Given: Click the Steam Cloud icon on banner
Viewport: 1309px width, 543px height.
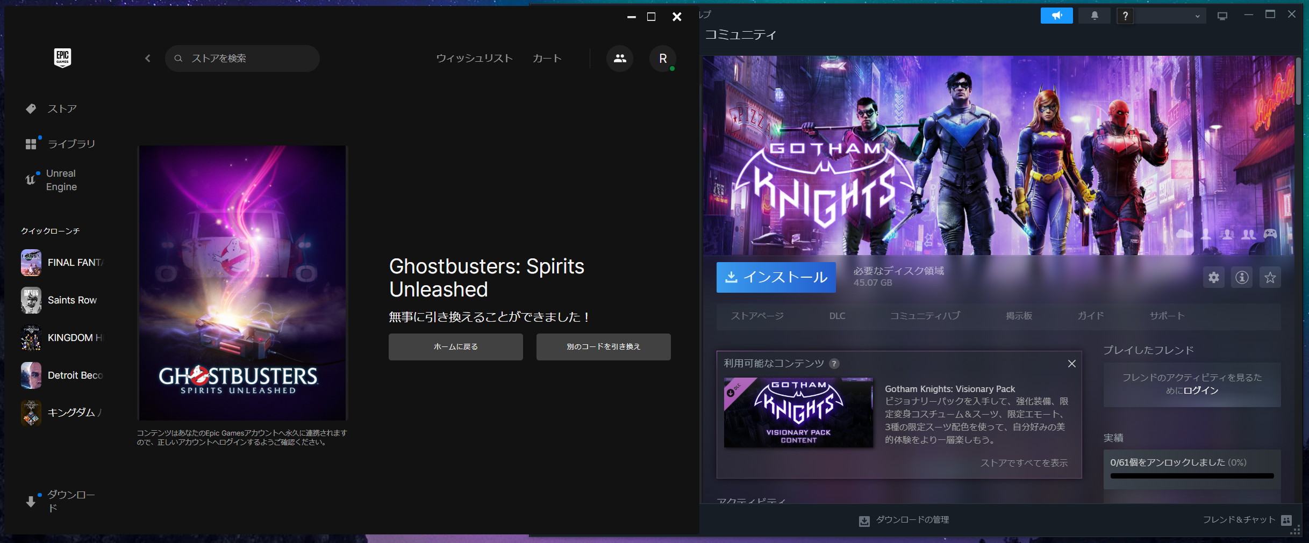Looking at the screenshot, I should pos(1184,234).
